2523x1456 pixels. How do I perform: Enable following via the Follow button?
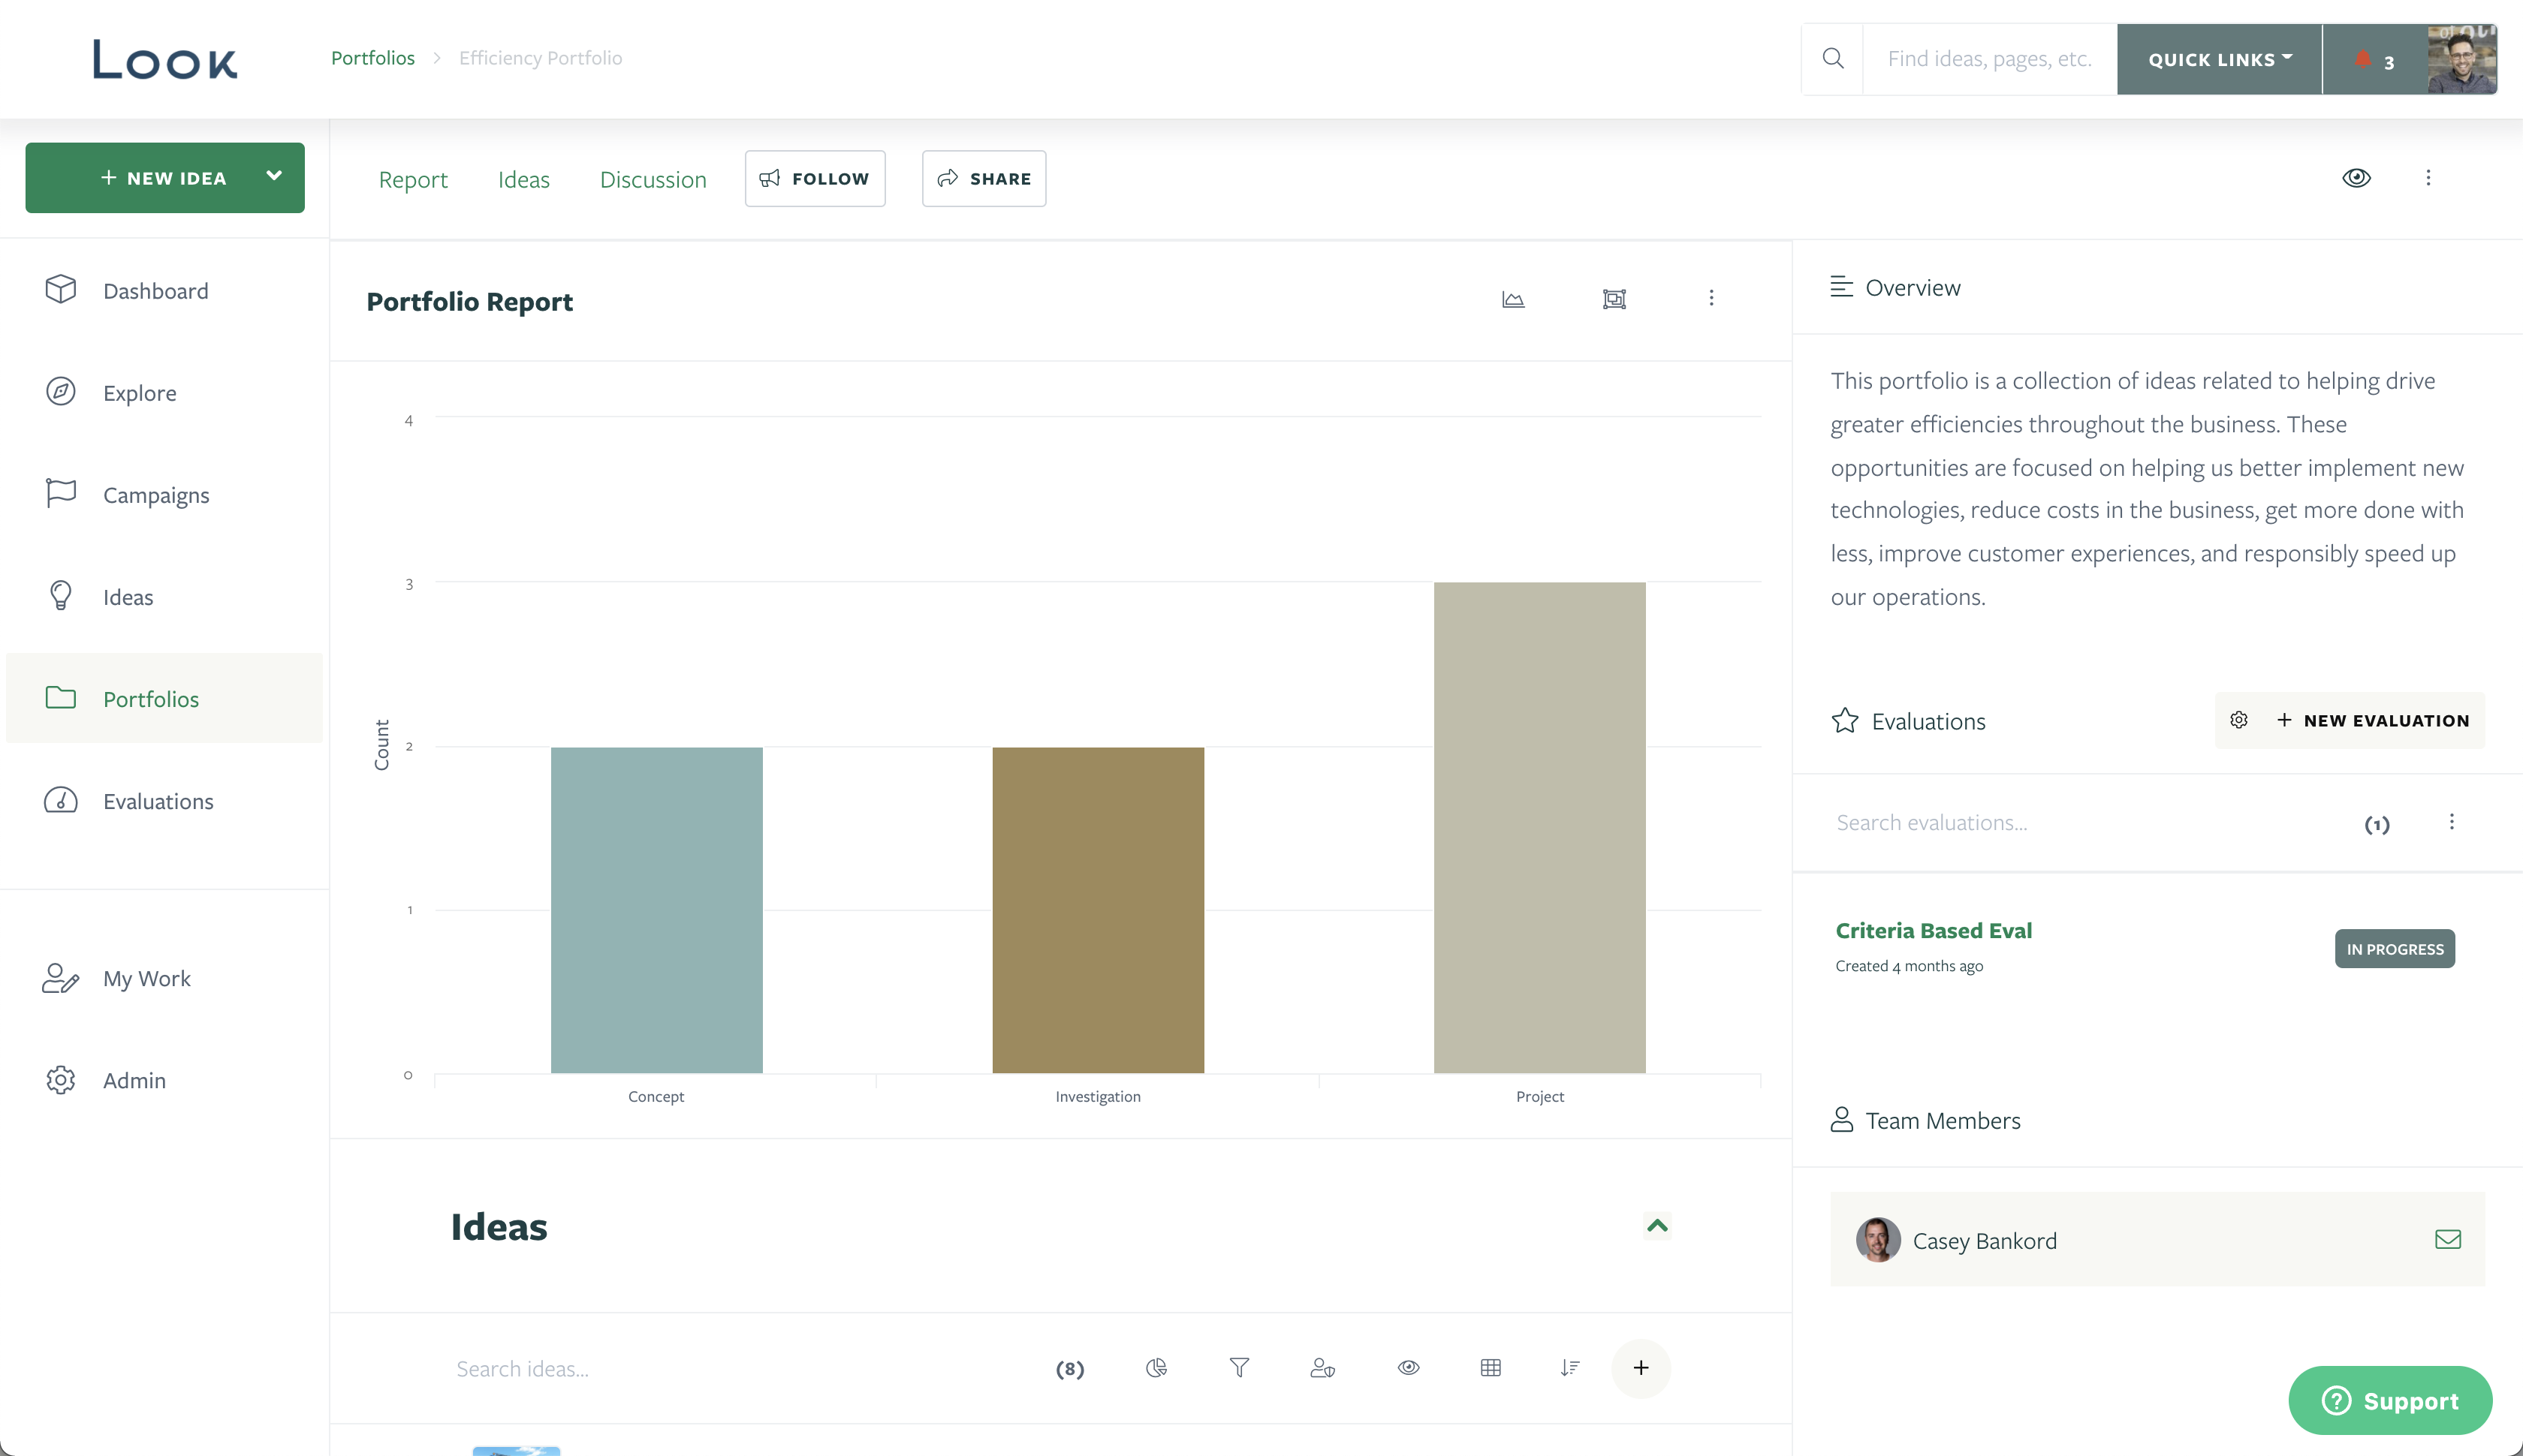tap(815, 178)
